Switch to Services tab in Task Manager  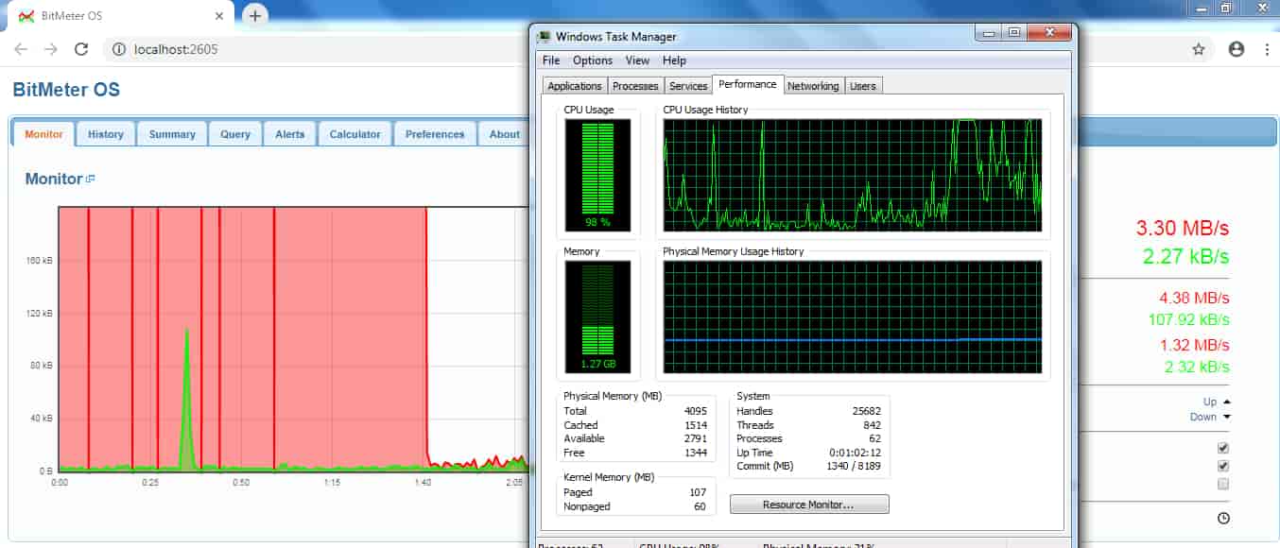click(688, 86)
